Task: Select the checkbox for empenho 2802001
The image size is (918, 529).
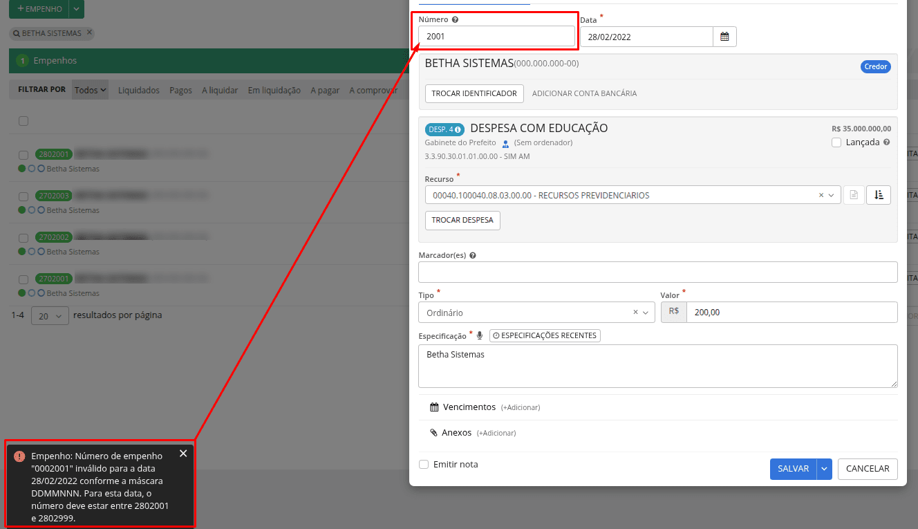Action: tap(24, 155)
